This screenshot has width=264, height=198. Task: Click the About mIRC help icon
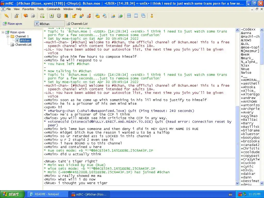(152, 16)
